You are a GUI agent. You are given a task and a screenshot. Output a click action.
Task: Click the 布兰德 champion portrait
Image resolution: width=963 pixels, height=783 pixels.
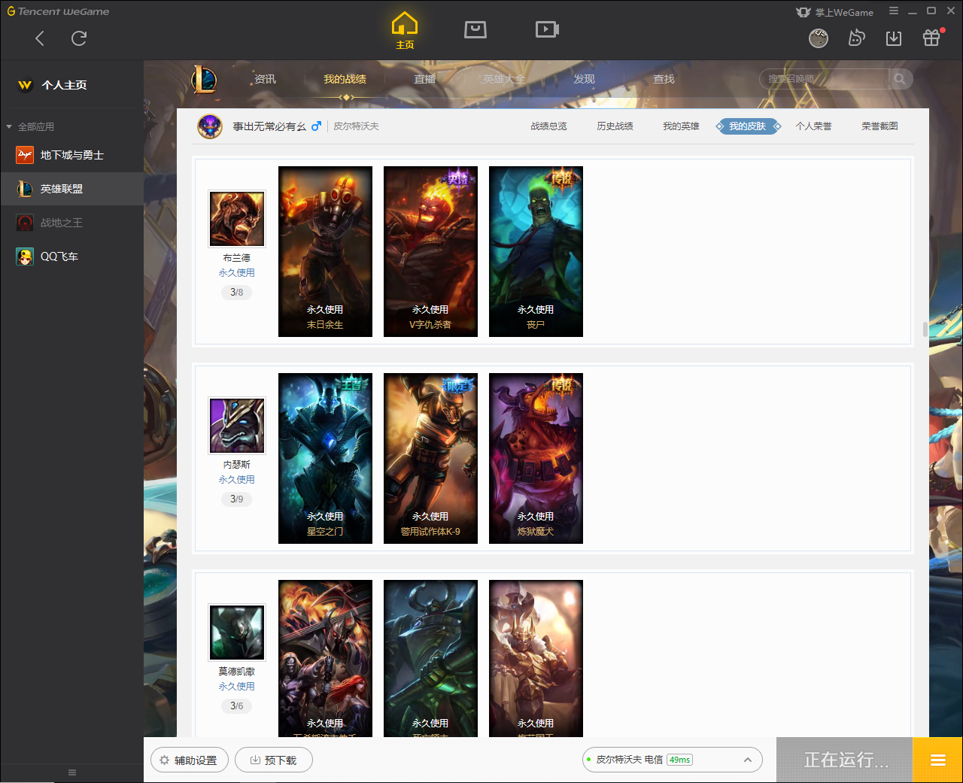pos(237,219)
